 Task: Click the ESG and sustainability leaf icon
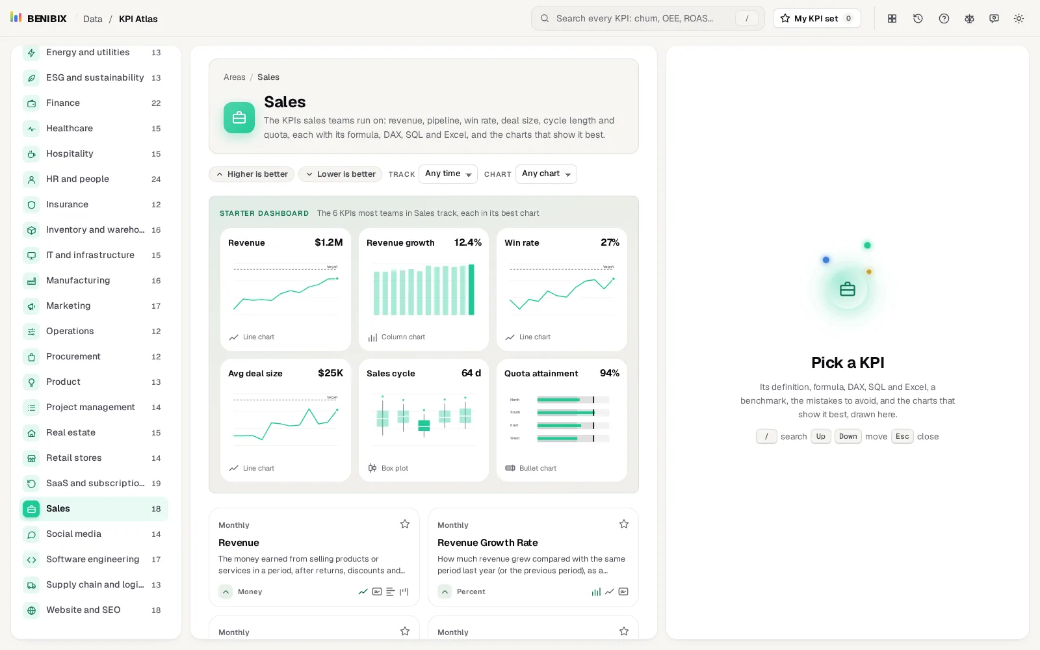click(31, 78)
